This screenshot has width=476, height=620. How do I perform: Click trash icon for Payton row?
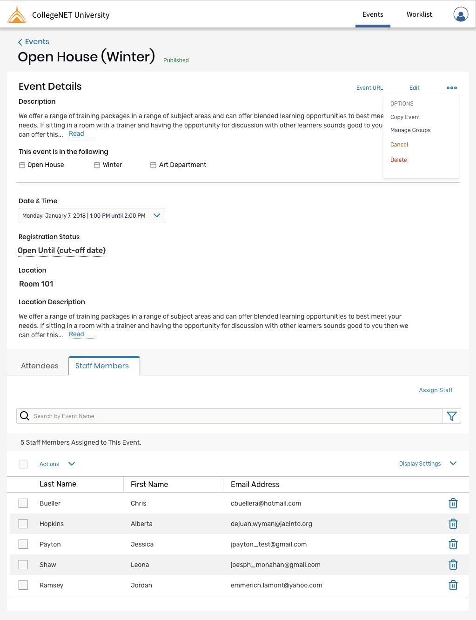pos(453,544)
